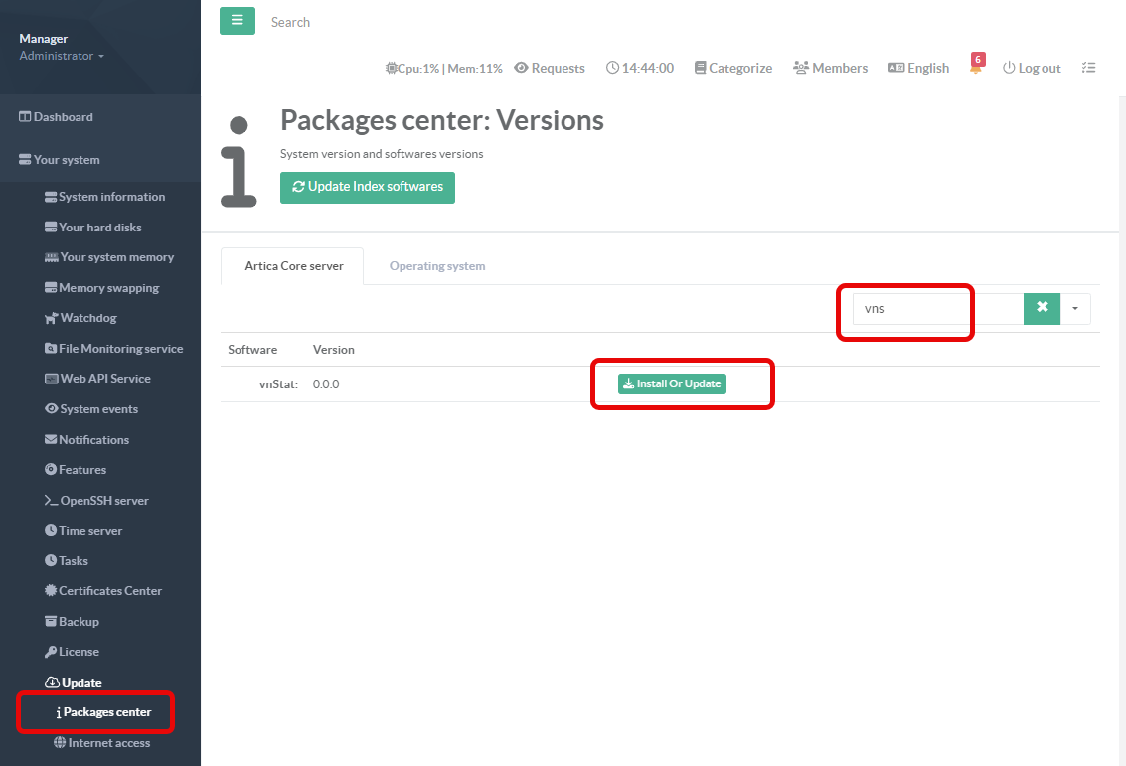Clear the search with the X button
This screenshot has height=766, width=1126.
1042,308
